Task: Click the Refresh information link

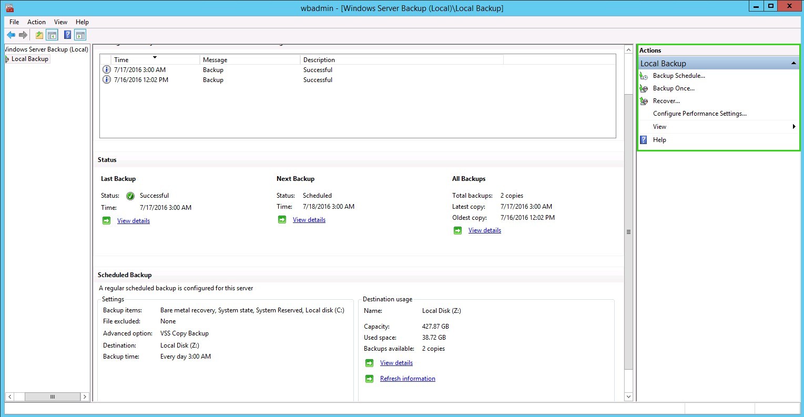Action: click(x=408, y=379)
